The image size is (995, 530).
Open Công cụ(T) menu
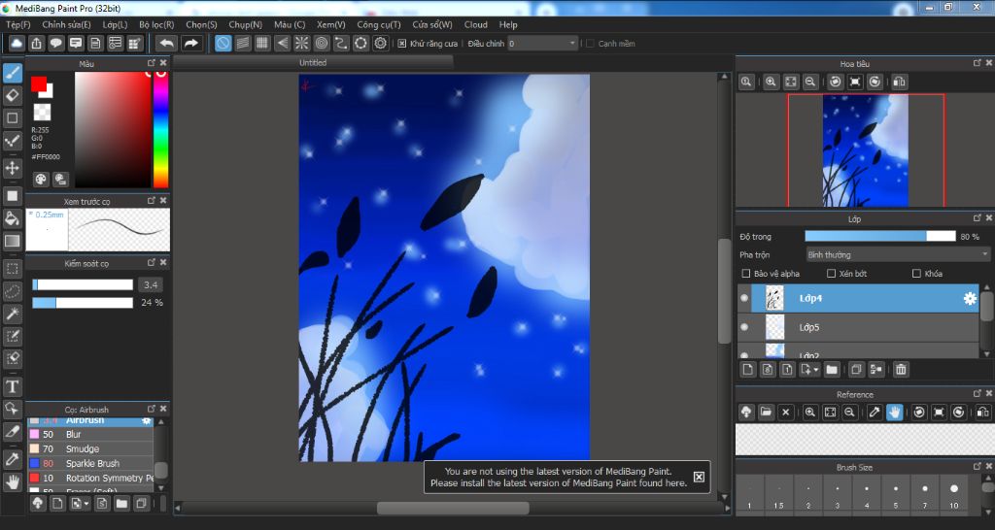point(379,24)
